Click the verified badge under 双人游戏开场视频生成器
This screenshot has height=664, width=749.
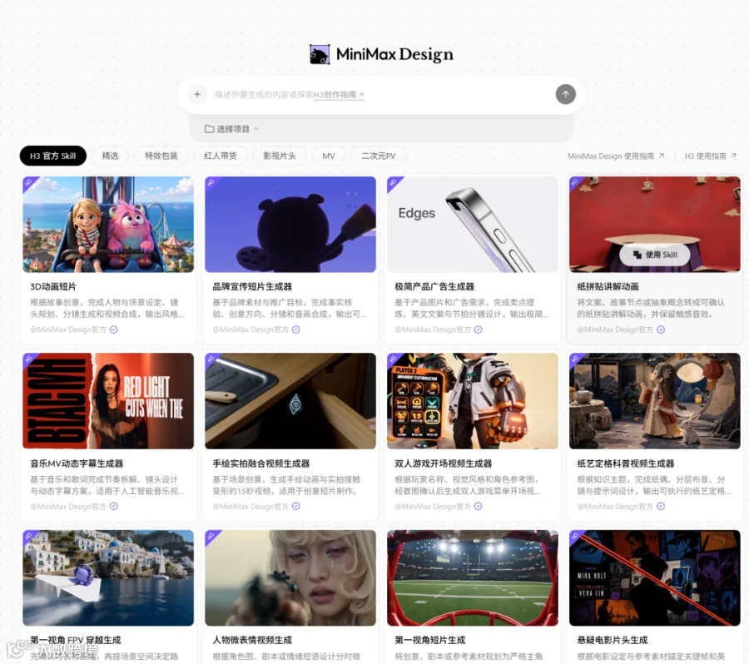pos(479,507)
